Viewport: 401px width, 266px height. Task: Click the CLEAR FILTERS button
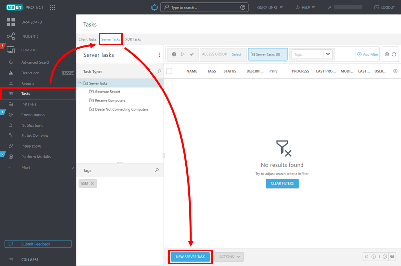tap(282, 183)
